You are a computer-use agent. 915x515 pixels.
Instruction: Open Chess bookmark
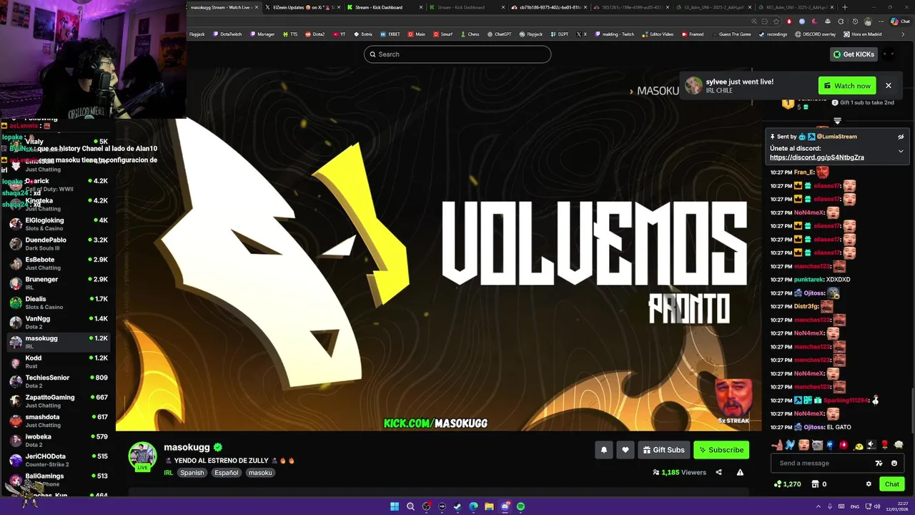pyautogui.click(x=470, y=34)
